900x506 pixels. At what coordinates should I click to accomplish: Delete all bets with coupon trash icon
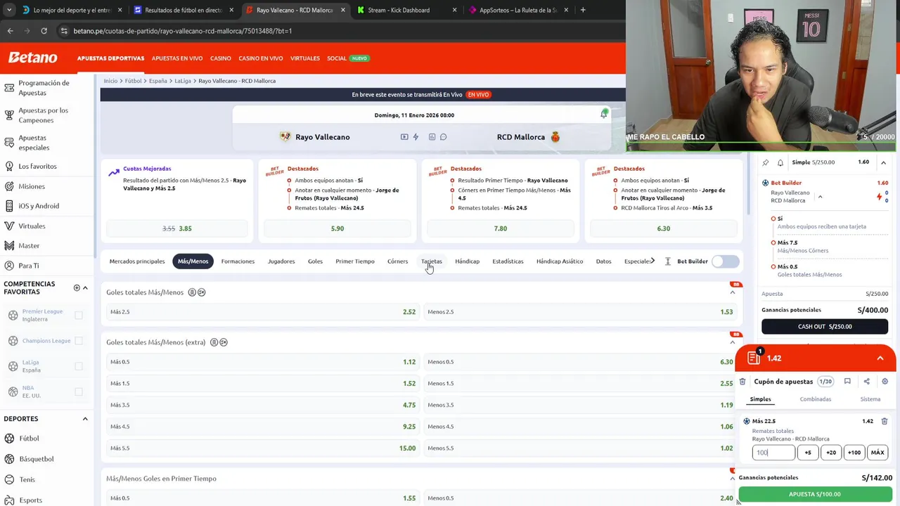pos(742,382)
